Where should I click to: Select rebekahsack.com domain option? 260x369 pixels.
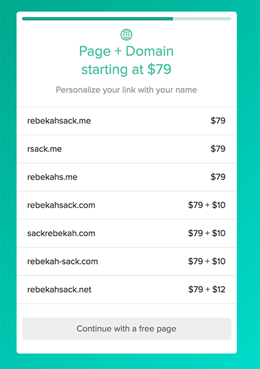point(127,205)
